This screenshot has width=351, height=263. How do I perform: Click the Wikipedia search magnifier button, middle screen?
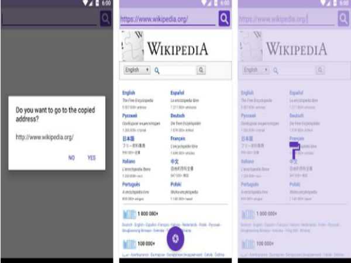click(x=201, y=70)
